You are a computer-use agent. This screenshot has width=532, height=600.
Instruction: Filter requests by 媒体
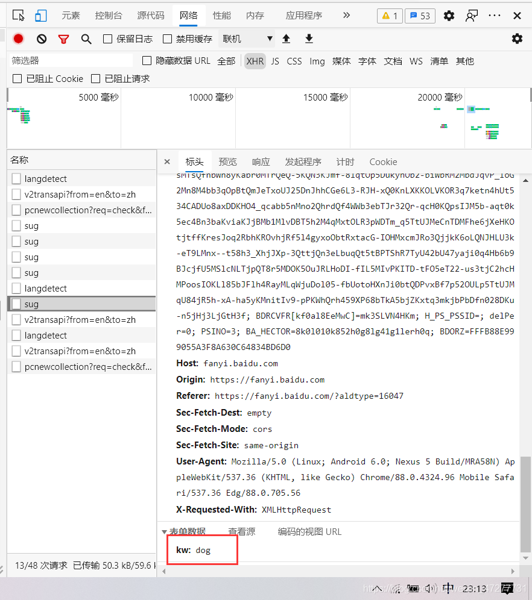(x=341, y=61)
